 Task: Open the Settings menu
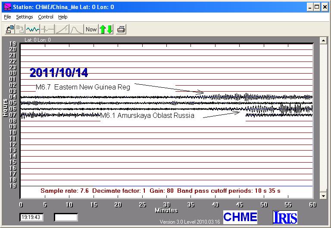coord(25,17)
